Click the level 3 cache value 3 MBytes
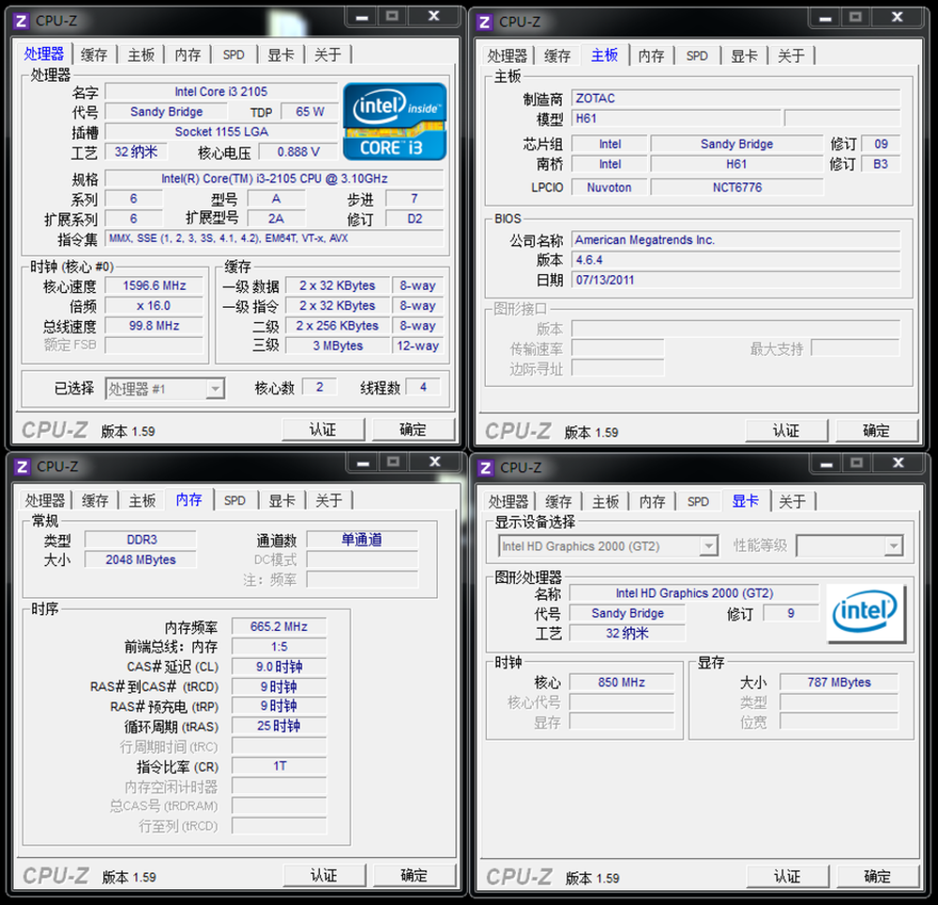This screenshot has height=905, width=938. pos(338,345)
